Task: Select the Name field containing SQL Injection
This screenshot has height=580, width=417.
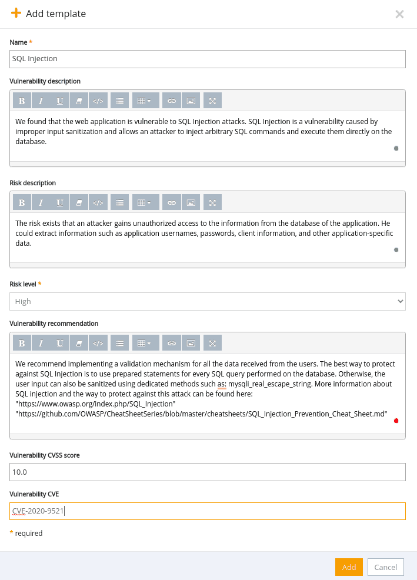Action: pos(208,59)
